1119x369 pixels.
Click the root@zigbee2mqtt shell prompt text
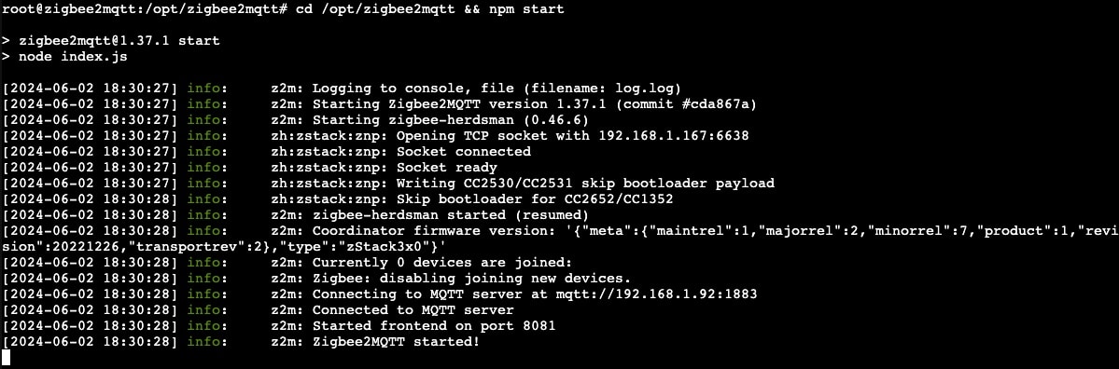click(x=146, y=8)
